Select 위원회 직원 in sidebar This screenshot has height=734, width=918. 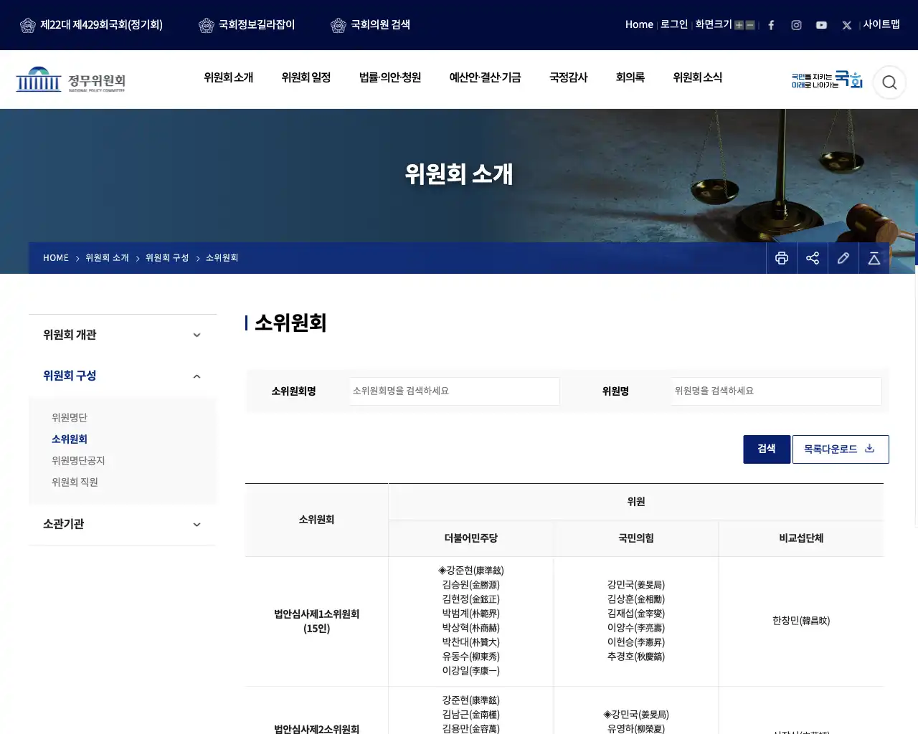click(75, 482)
